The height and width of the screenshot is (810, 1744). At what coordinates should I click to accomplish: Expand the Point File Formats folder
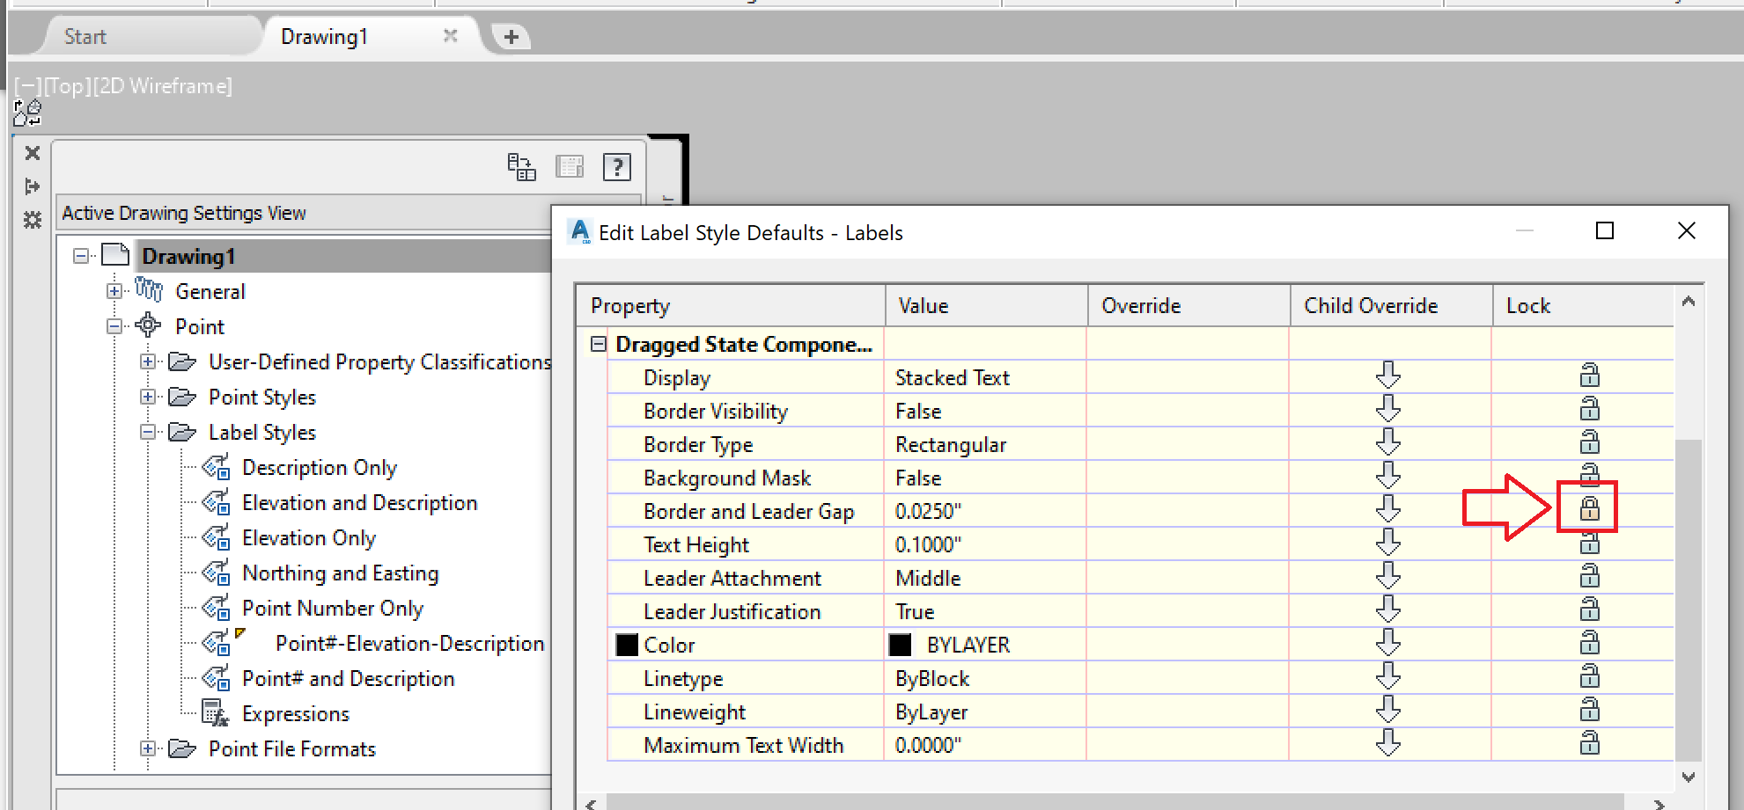tap(148, 748)
